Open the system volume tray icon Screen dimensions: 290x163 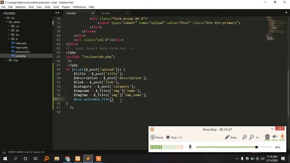(x=262, y=158)
